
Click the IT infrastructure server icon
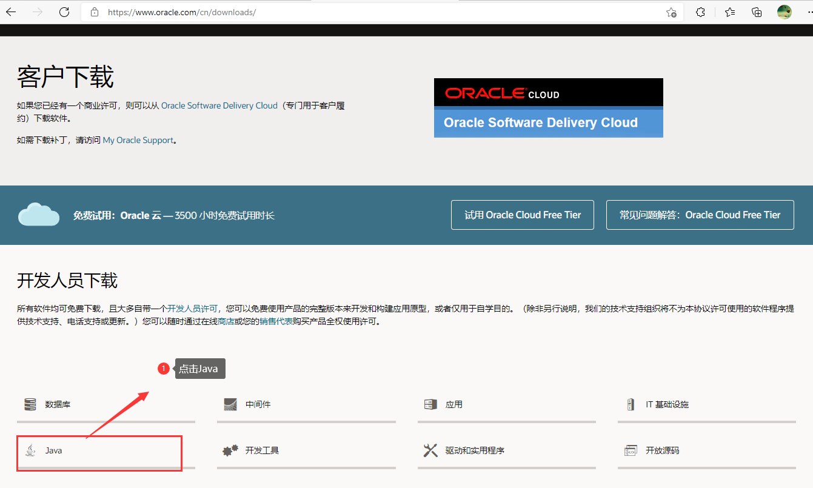[x=631, y=404]
